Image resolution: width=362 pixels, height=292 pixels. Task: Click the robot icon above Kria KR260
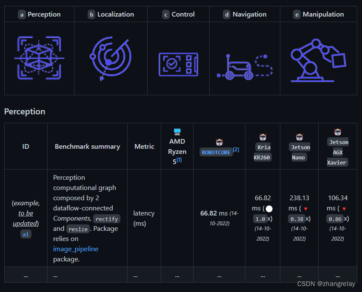[263, 137]
